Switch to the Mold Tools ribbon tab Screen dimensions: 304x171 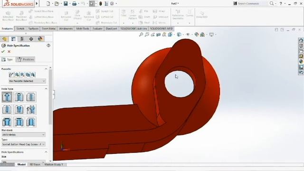83,28
